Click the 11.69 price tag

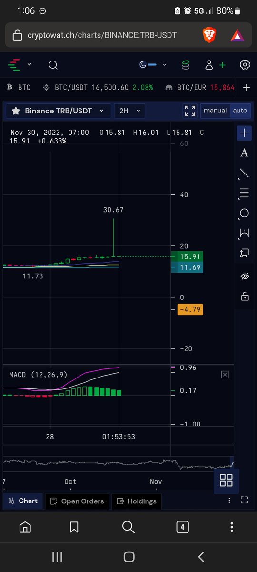point(190,268)
